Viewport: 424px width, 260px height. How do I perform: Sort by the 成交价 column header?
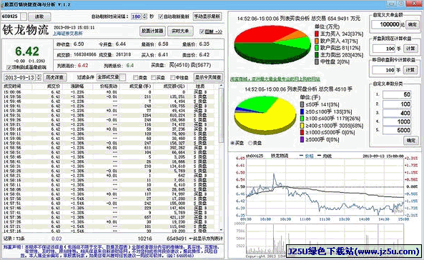click(x=46, y=86)
